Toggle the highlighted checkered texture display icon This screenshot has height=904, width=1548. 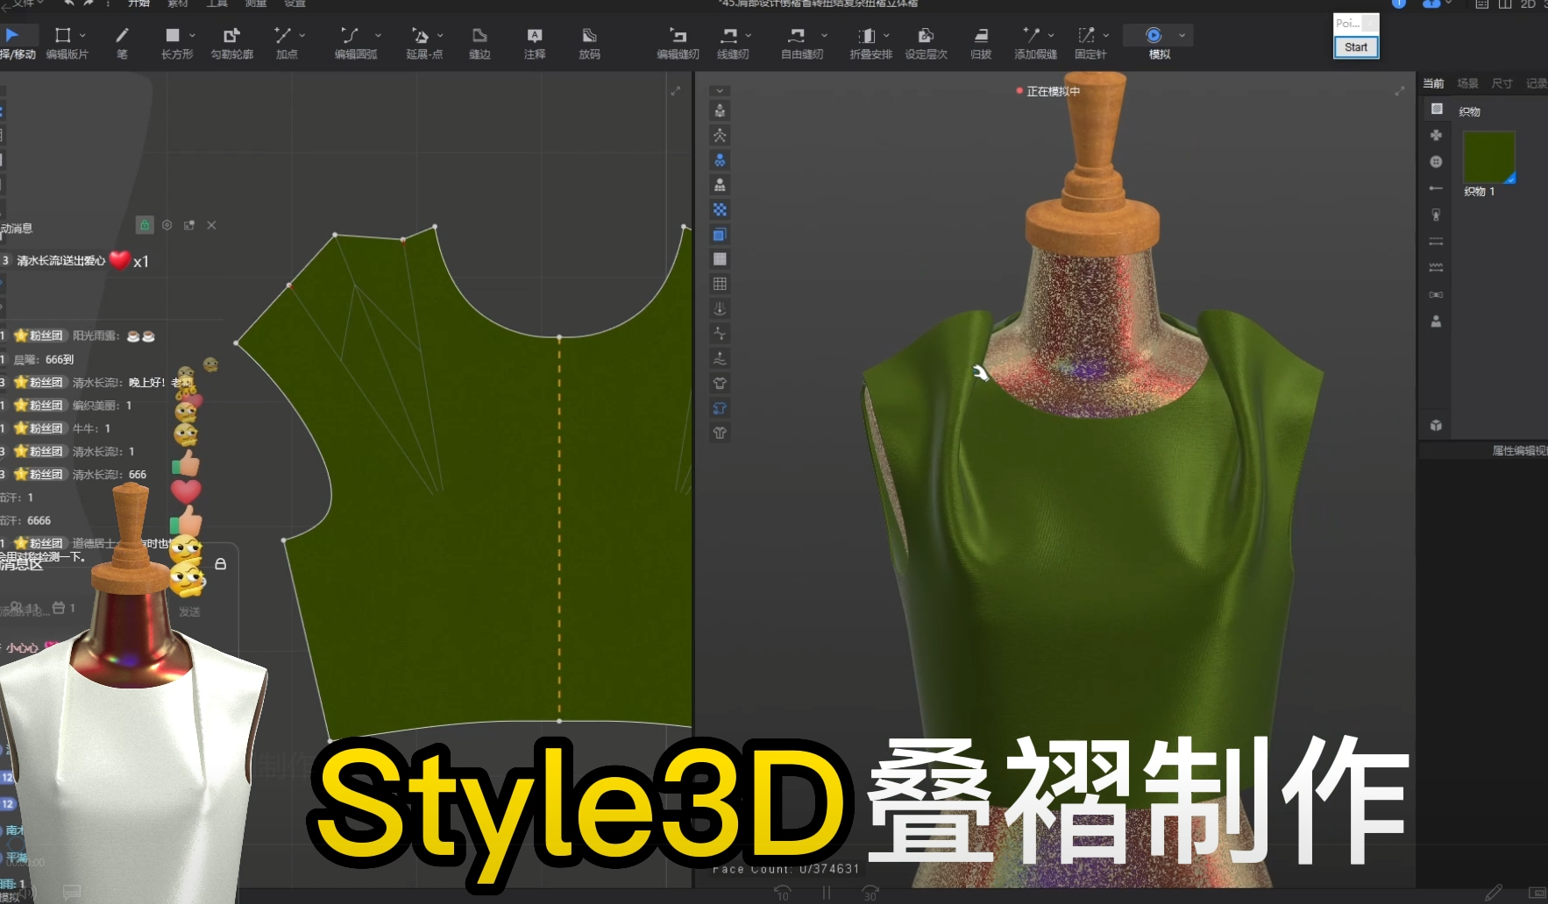pos(720,210)
